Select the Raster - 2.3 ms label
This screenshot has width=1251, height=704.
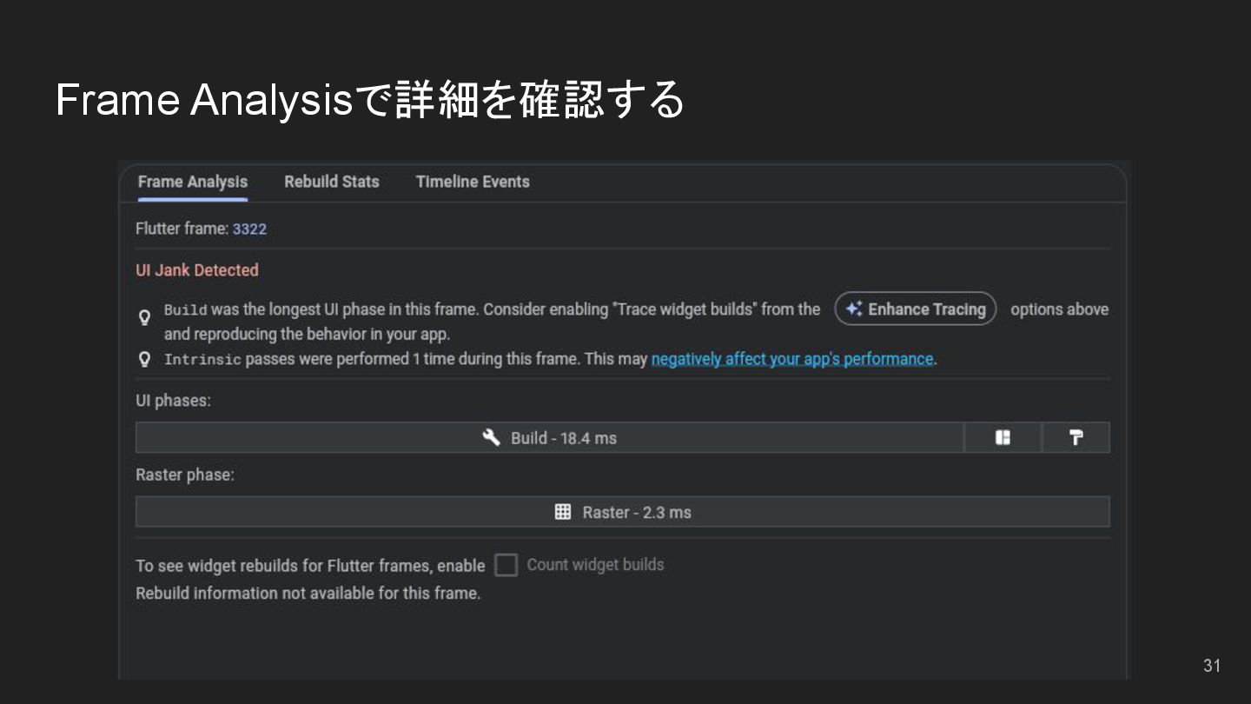636,513
